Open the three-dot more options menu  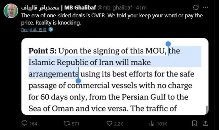click(205, 7)
